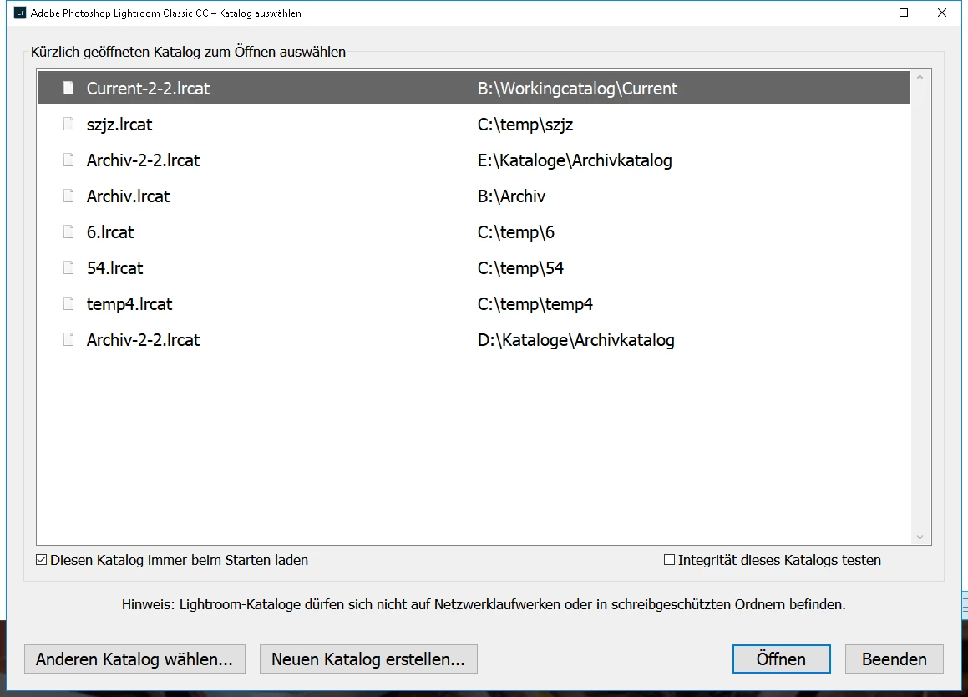This screenshot has width=968, height=697.
Task: Click path B:\Archiv
Action: click(511, 196)
